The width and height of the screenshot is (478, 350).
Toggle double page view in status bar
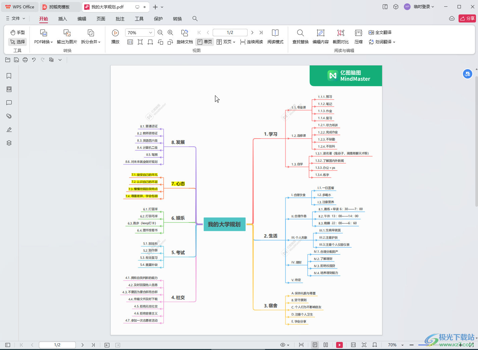point(326,345)
